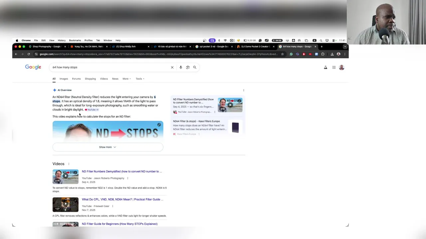
Task: Switch to cpl pocket 3 nd tab
Action: pos(214,46)
